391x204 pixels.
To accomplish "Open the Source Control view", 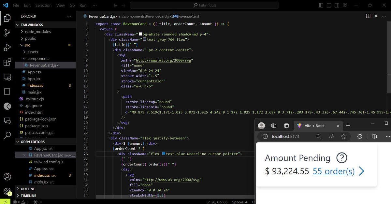I will point(7,33).
